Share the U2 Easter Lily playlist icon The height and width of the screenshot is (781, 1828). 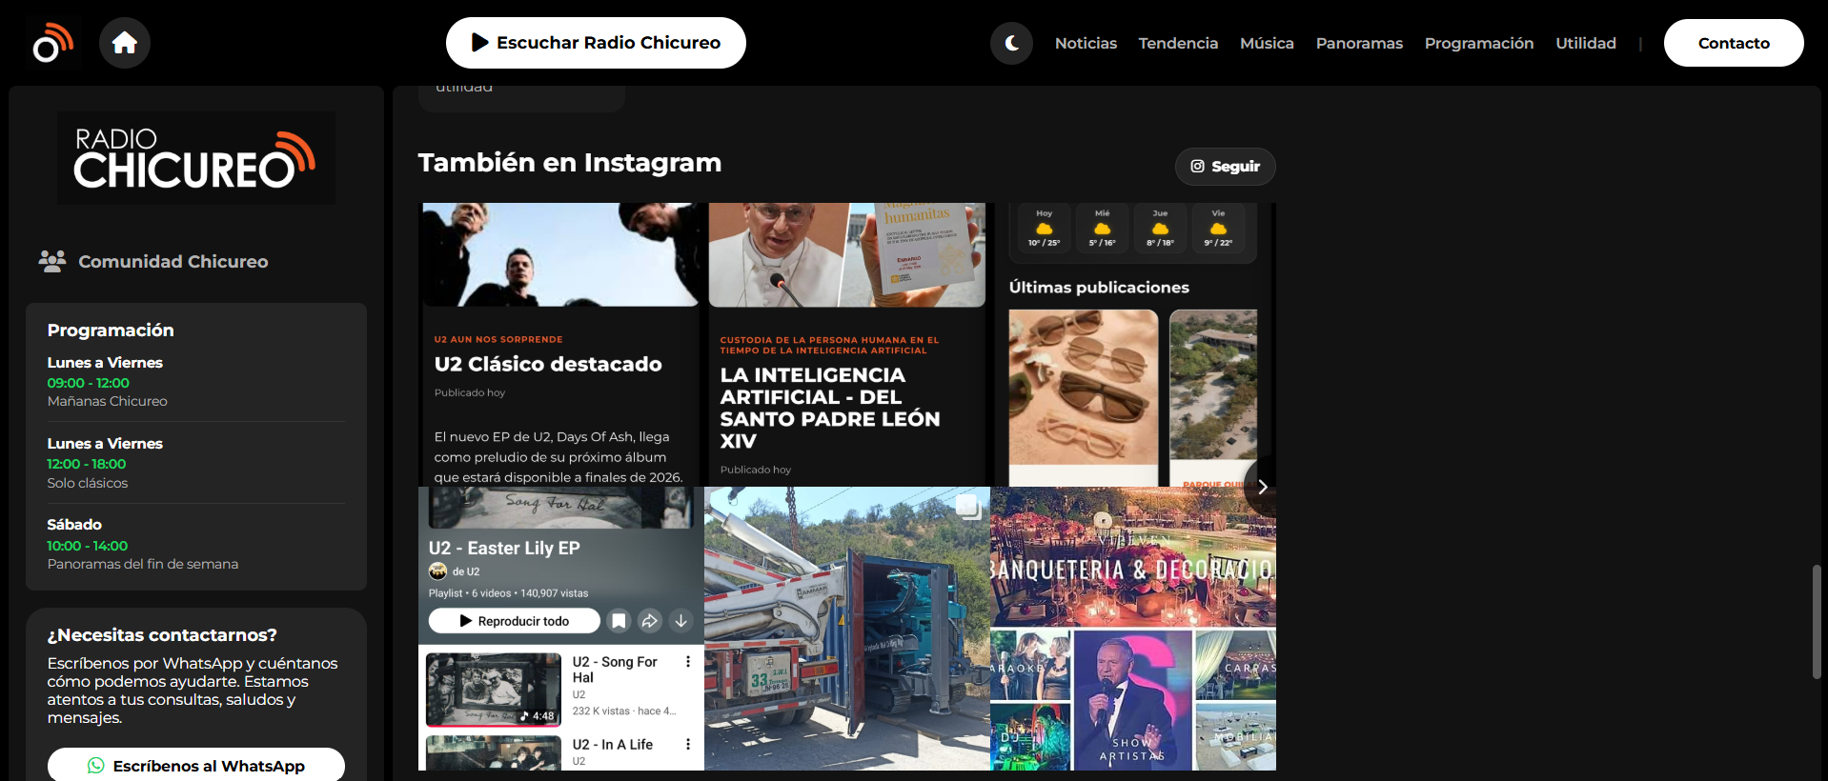[649, 621]
